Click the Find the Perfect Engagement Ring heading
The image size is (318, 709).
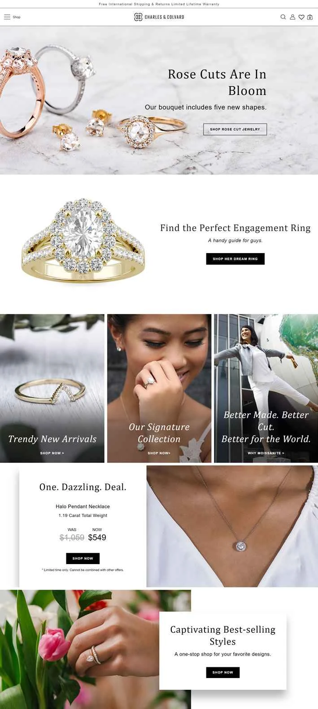point(235,228)
